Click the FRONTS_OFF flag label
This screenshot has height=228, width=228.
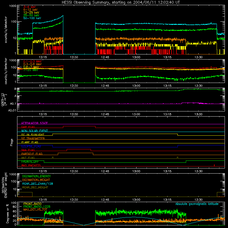click(30, 162)
